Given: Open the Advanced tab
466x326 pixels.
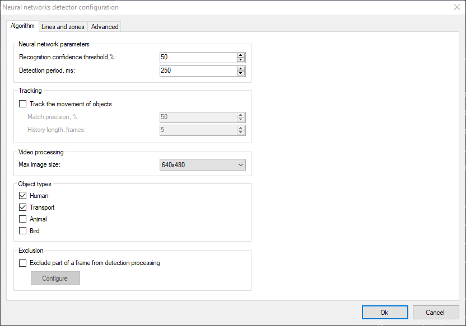Looking at the screenshot, I should (x=105, y=27).
